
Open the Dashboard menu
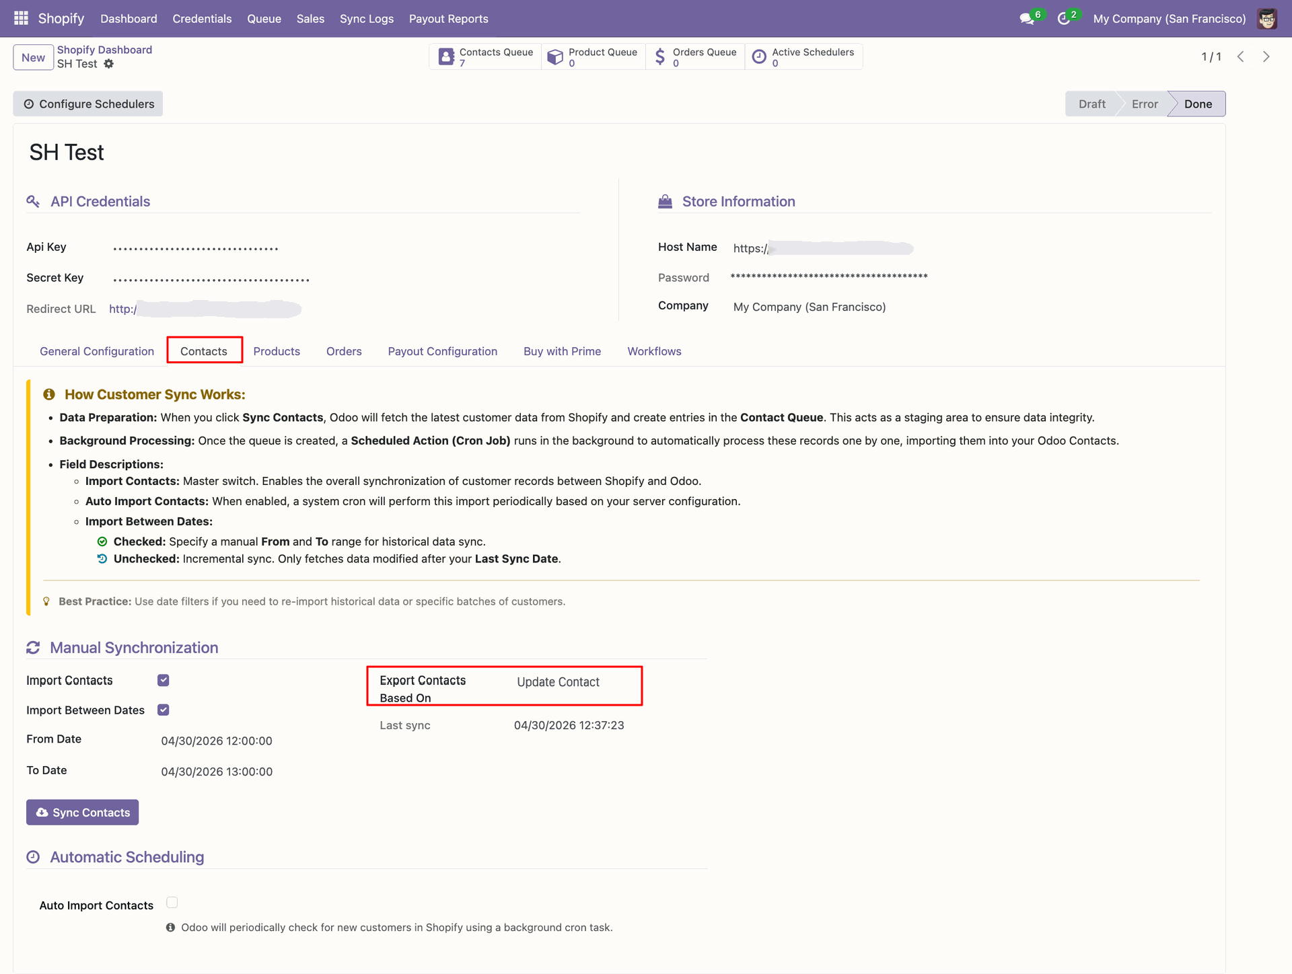[x=129, y=19]
